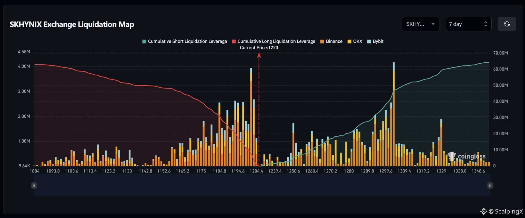525x218 pixels.
Task: Click the 1133 x-axis label
Action: [x=127, y=171]
